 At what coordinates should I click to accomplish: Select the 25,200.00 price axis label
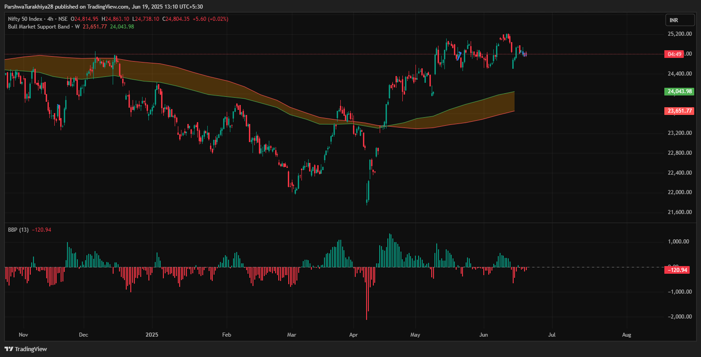[x=679, y=34]
